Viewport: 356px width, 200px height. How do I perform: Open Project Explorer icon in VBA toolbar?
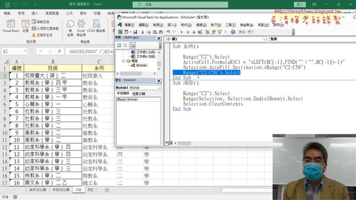(x=207, y=32)
